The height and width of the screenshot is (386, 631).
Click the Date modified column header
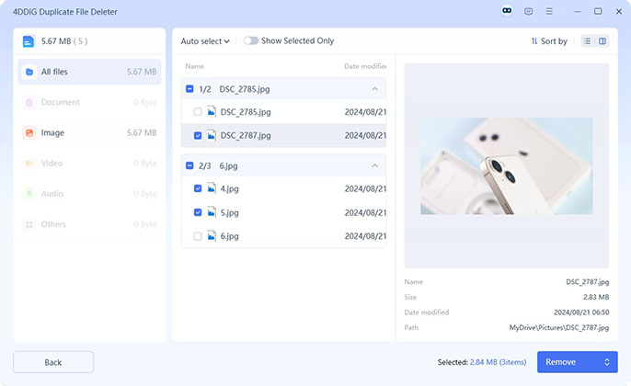[365, 66]
